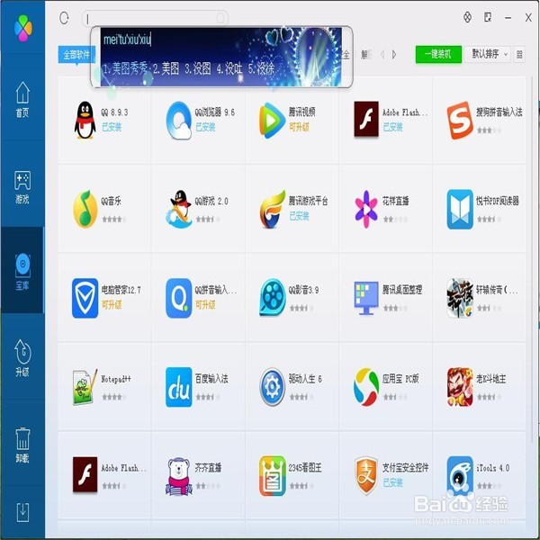This screenshot has width=540, height=540.
Task: Select the 全部软件 tab
Action: pos(76,54)
